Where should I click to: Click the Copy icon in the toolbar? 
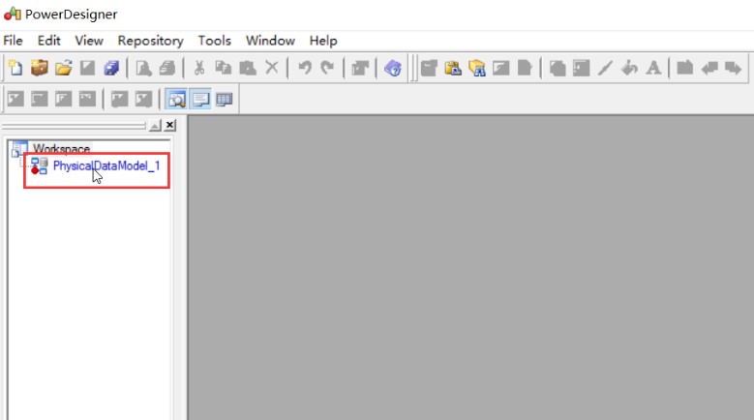224,69
